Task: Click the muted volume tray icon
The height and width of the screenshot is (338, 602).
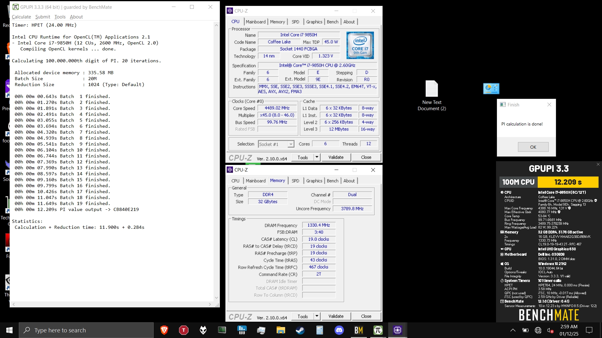Action: pyautogui.click(x=550, y=330)
